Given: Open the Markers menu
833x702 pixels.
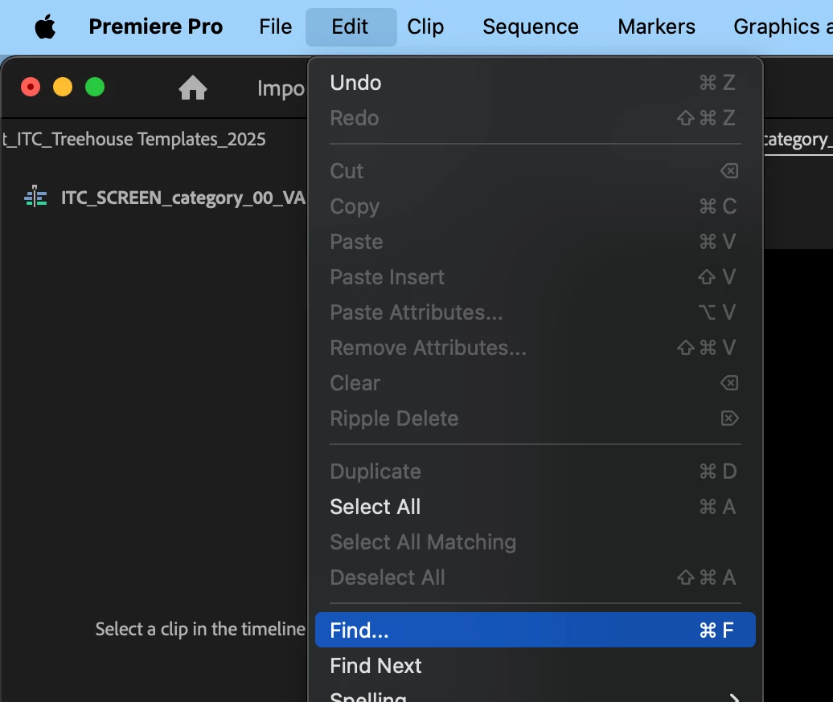Looking at the screenshot, I should [x=656, y=27].
